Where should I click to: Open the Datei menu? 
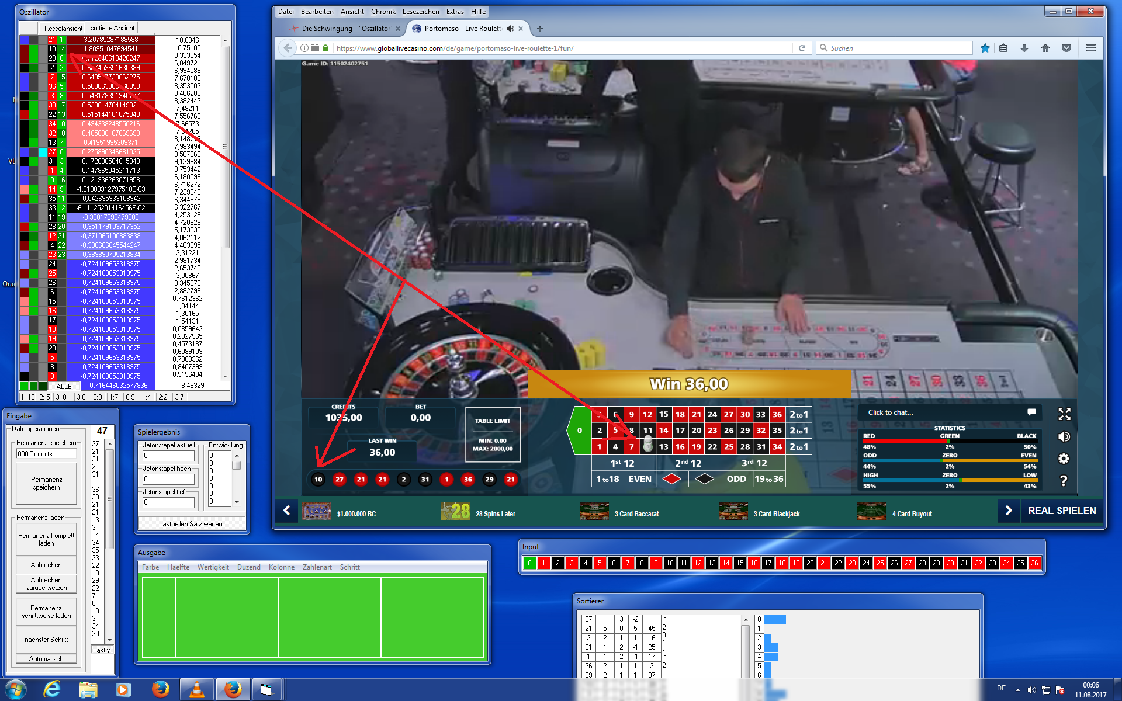[x=286, y=12]
